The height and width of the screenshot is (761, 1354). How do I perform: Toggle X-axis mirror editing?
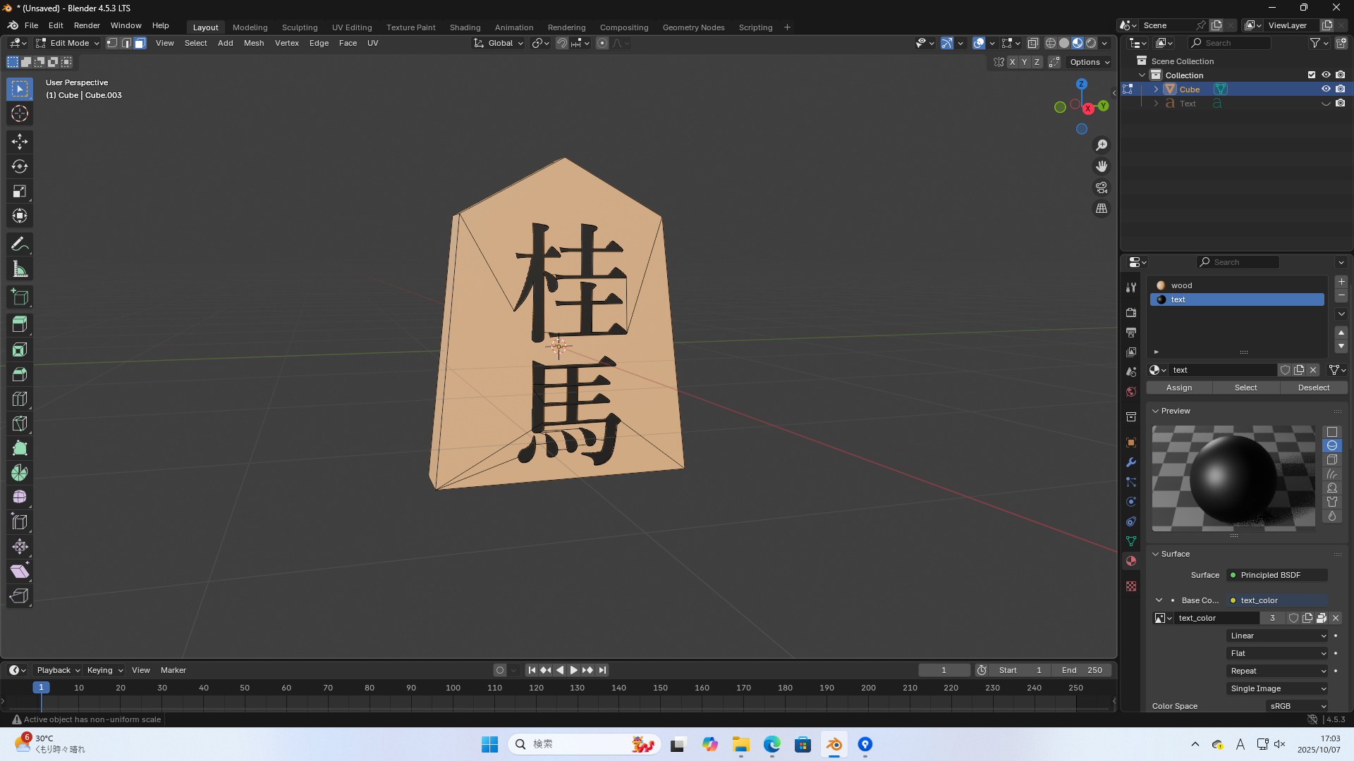(x=1012, y=62)
